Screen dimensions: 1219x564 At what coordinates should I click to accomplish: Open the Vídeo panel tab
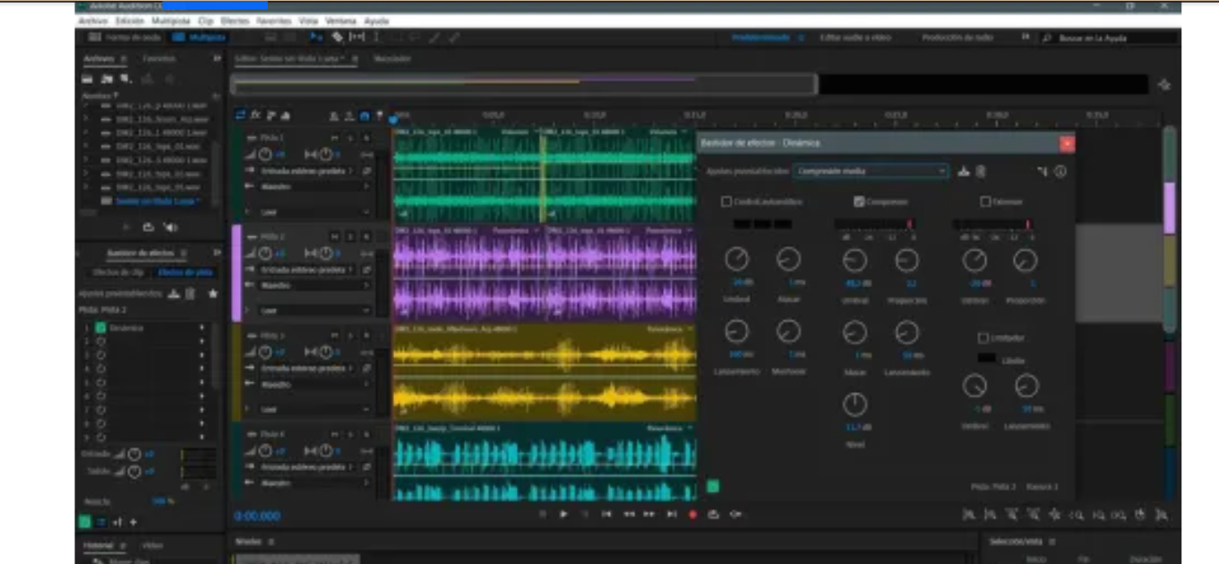(x=153, y=545)
